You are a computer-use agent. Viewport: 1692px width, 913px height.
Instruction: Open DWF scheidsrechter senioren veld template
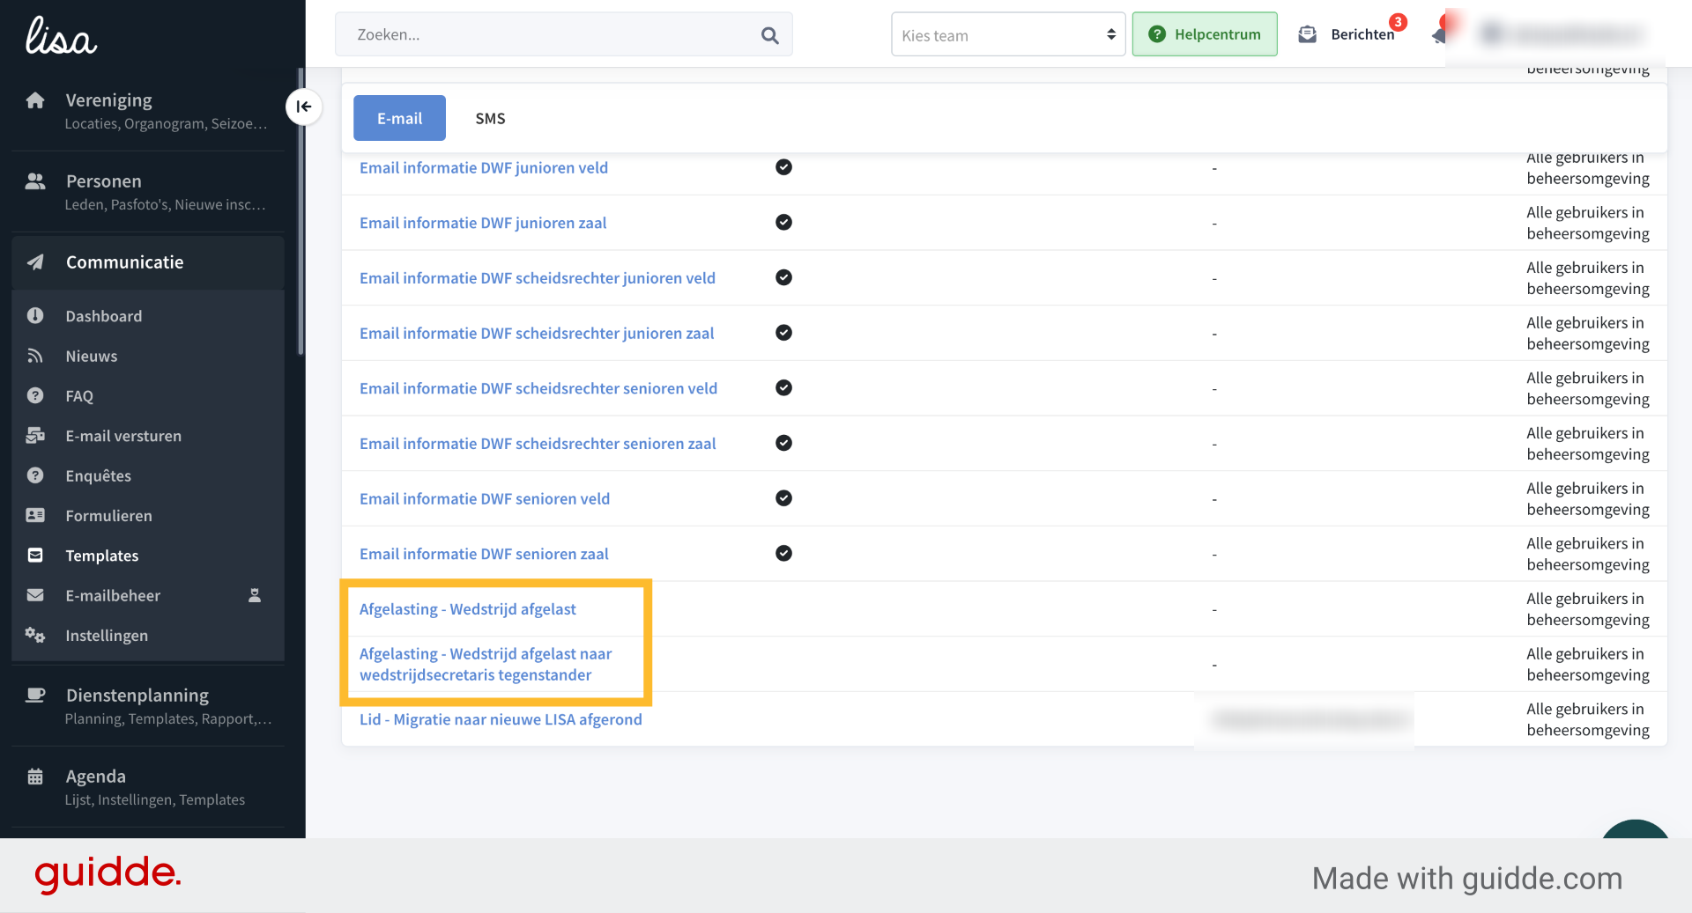(x=538, y=388)
